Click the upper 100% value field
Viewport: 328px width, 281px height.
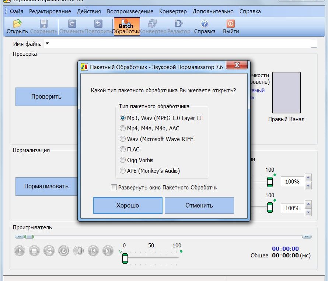(293, 181)
